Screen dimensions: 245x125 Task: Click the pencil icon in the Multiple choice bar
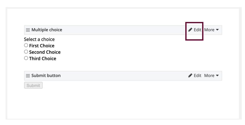[x=190, y=30]
